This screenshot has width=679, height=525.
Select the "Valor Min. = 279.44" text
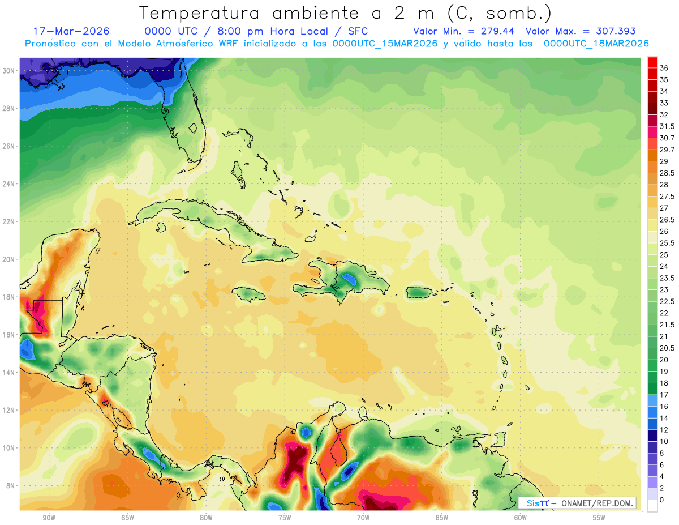(464, 31)
